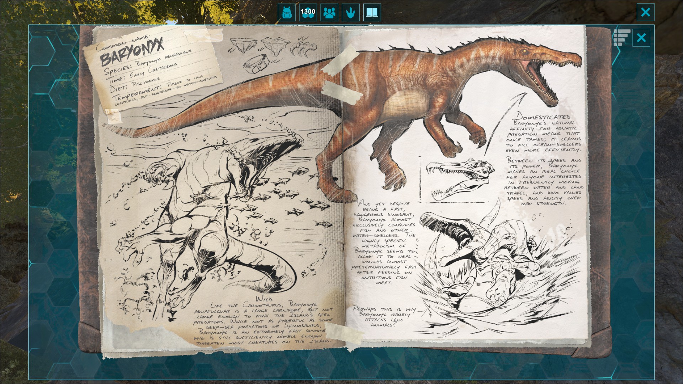Close the Baryonyx dossier panel

(x=641, y=38)
